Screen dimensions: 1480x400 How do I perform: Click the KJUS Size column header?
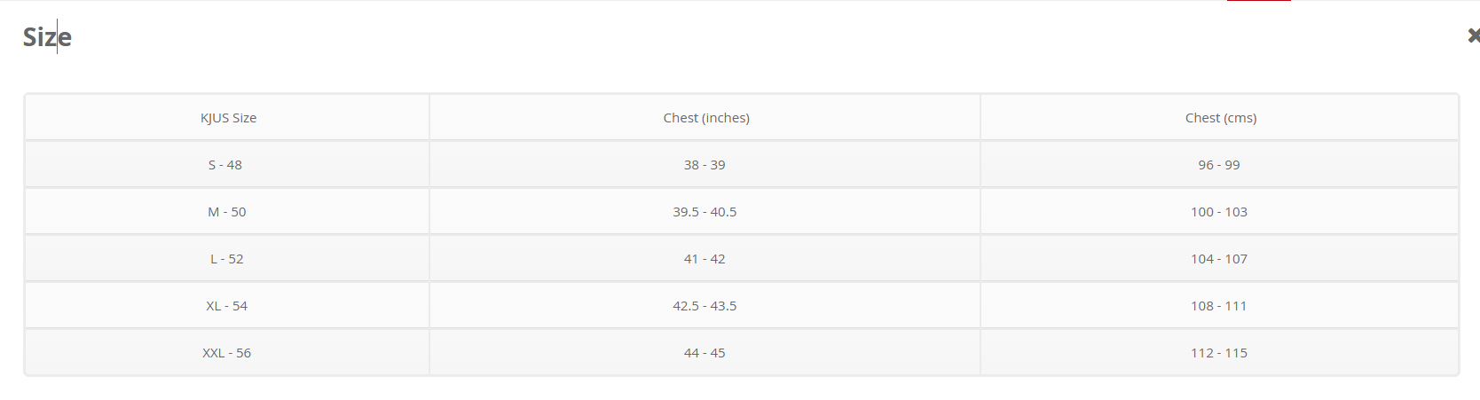click(228, 118)
